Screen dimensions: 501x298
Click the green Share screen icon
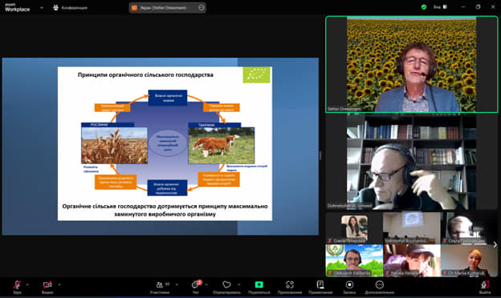pyautogui.click(x=259, y=284)
